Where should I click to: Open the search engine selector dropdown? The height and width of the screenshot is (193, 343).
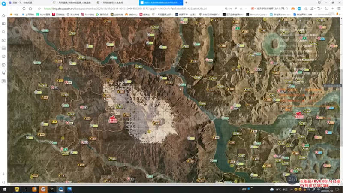(253, 9)
